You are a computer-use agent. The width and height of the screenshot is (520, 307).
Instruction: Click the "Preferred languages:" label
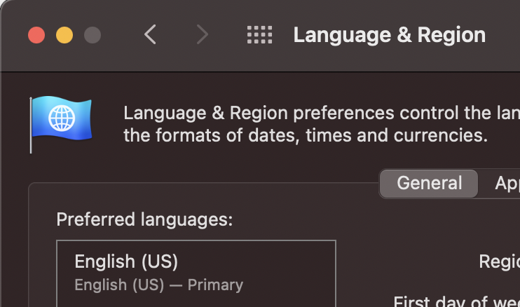pos(144,219)
